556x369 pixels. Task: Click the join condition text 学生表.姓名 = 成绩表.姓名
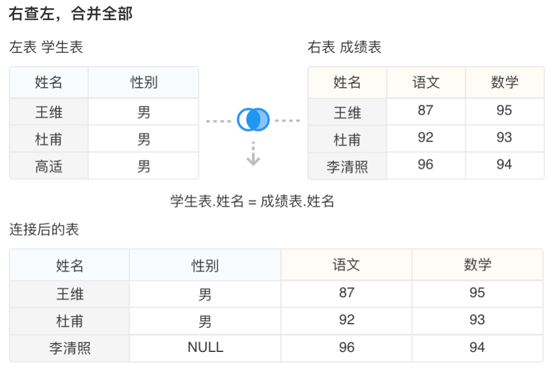point(252,202)
